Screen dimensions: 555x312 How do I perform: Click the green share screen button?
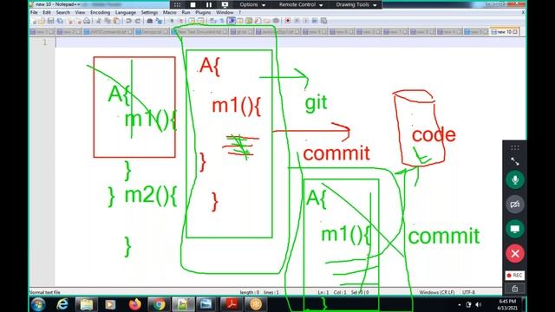click(514, 229)
